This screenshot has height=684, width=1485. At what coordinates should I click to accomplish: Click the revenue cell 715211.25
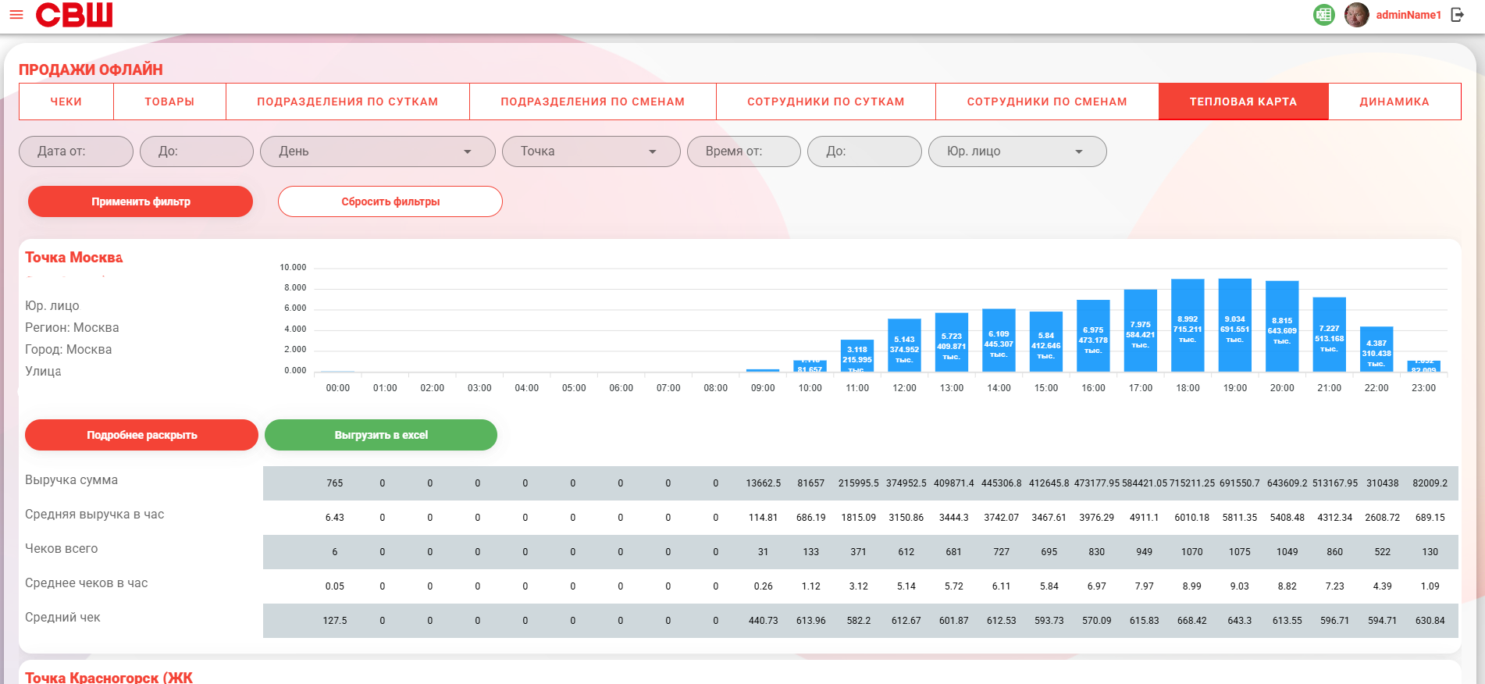1192,483
